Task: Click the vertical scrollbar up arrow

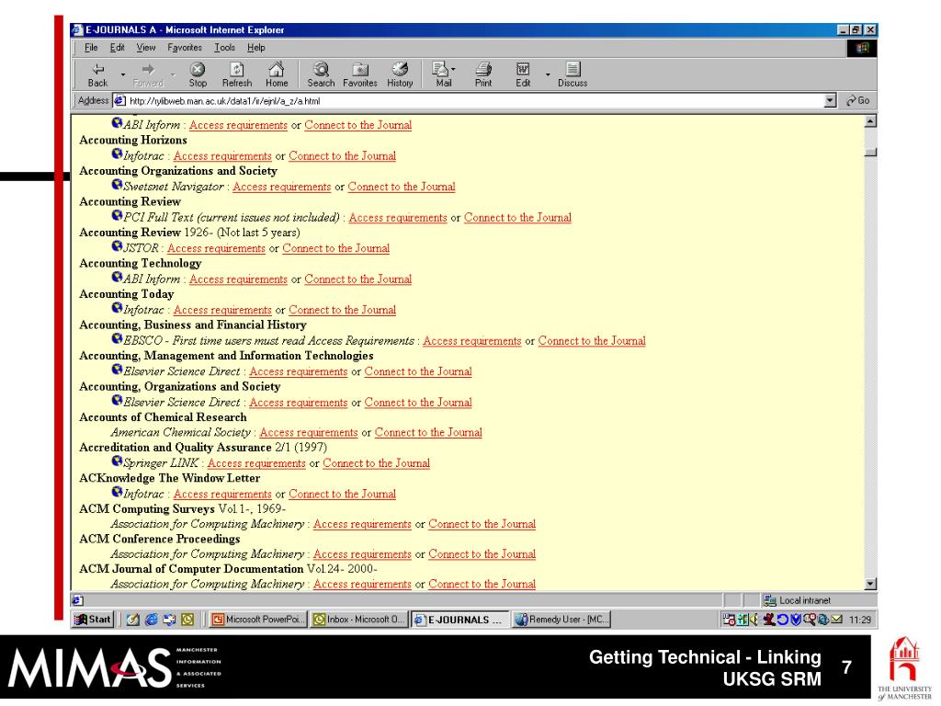Action: tap(870, 121)
